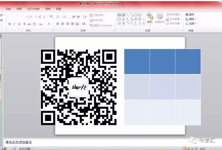Open the font name dropdown arrow
The height and width of the screenshot is (150, 222).
27,17
